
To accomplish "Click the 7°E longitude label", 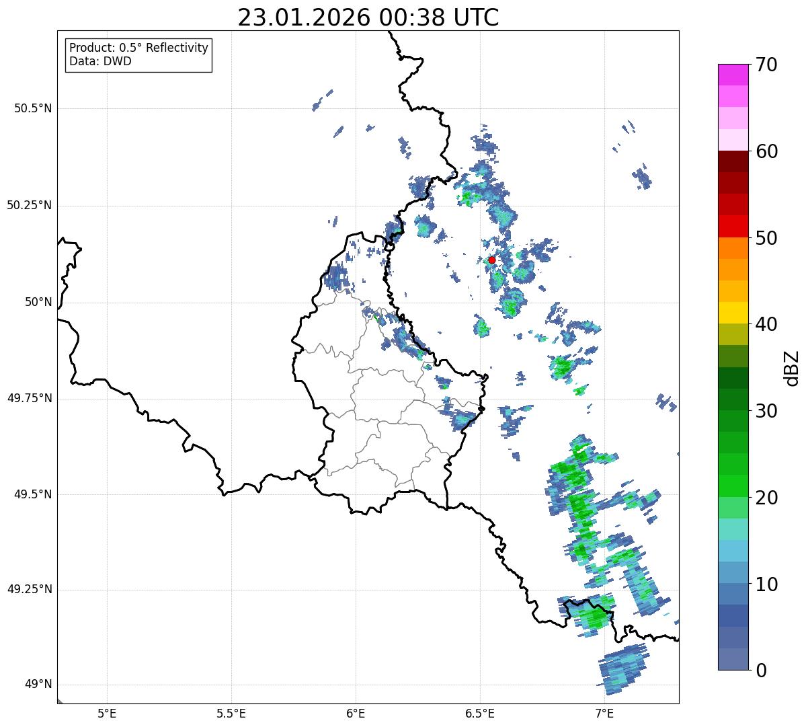I will click(604, 713).
